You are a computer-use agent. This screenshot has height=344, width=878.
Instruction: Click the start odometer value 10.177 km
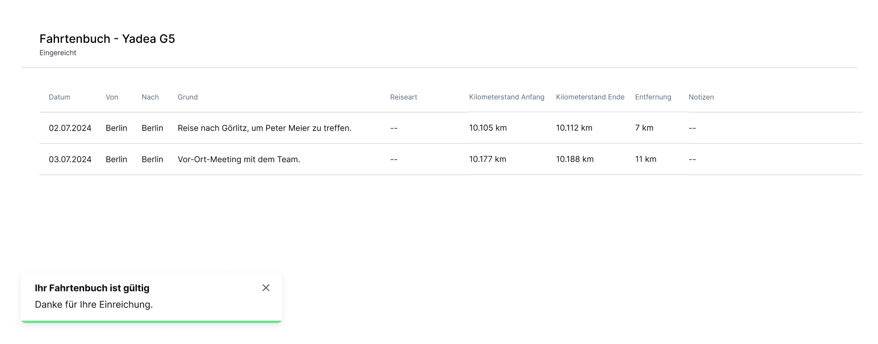[x=487, y=159]
